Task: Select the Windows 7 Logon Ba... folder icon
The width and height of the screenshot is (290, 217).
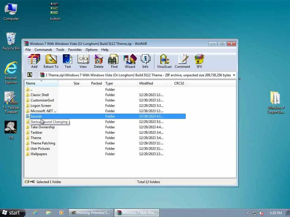Action: pos(276,102)
